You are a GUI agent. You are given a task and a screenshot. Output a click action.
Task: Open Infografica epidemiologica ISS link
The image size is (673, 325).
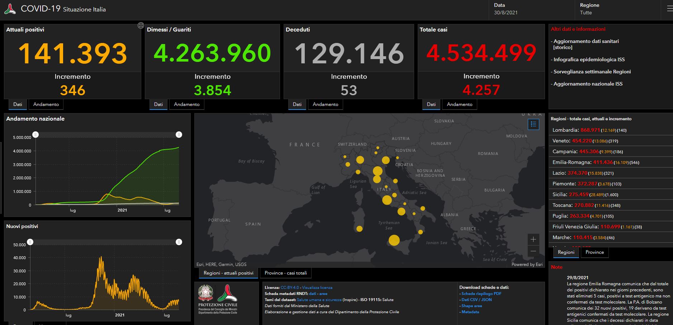point(589,59)
